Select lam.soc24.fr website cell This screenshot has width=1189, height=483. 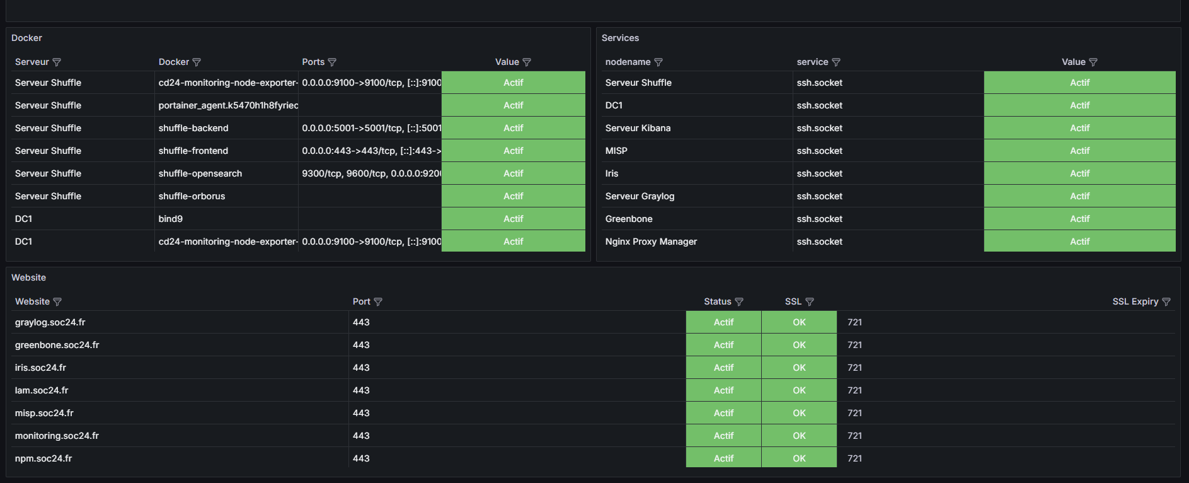[x=180, y=390]
